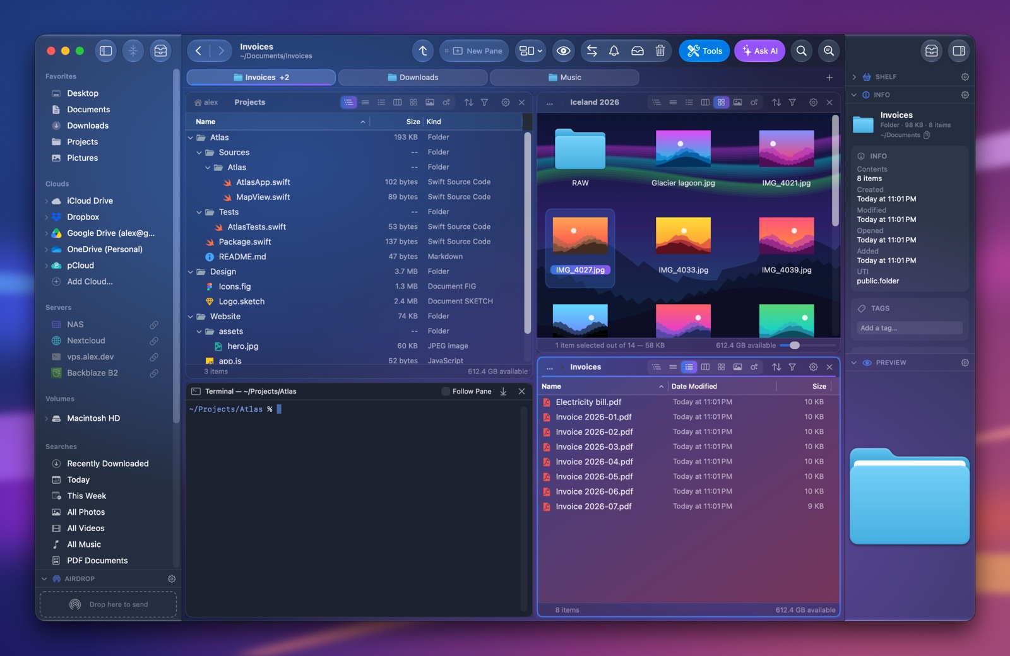
Task: Toggle the right inspector sidebar button
Action: tap(959, 51)
